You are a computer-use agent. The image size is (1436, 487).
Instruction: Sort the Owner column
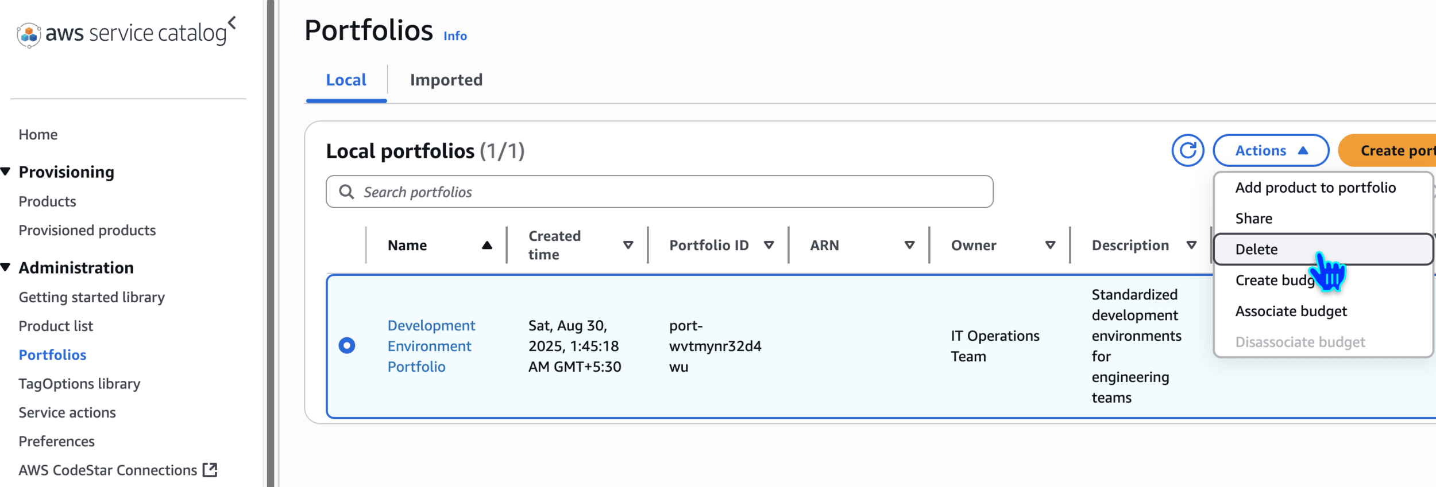pos(1050,246)
